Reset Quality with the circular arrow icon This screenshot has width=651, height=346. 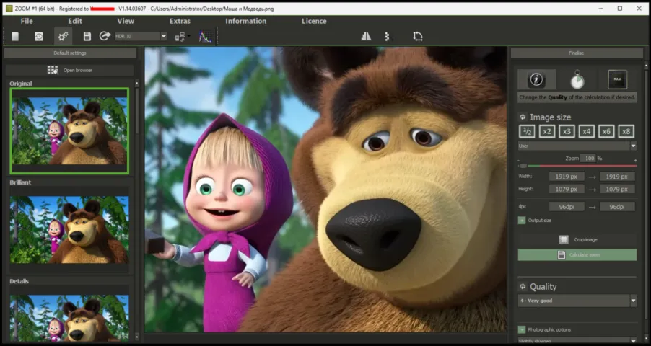click(x=523, y=287)
